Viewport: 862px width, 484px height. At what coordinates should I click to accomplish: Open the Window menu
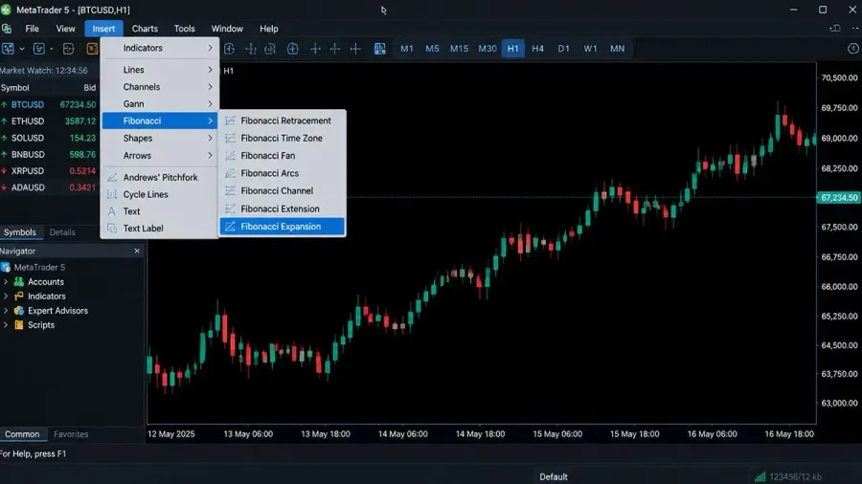coord(227,29)
